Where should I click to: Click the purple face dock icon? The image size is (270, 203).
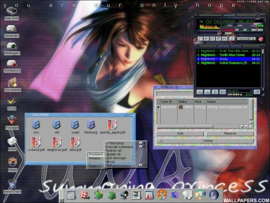175,195
